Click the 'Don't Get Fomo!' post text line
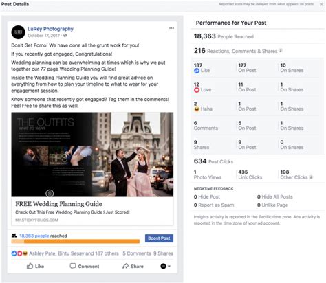Screen dimensions: 326x283 pyautogui.click(x=75, y=45)
